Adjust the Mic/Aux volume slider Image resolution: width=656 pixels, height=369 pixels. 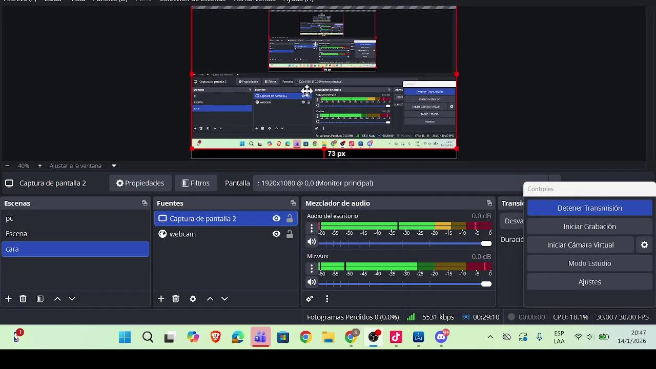(x=405, y=283)
